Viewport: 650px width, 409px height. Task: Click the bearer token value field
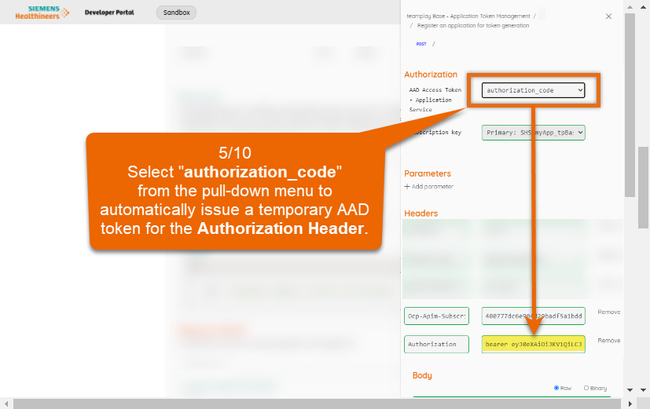click(533, 344)
